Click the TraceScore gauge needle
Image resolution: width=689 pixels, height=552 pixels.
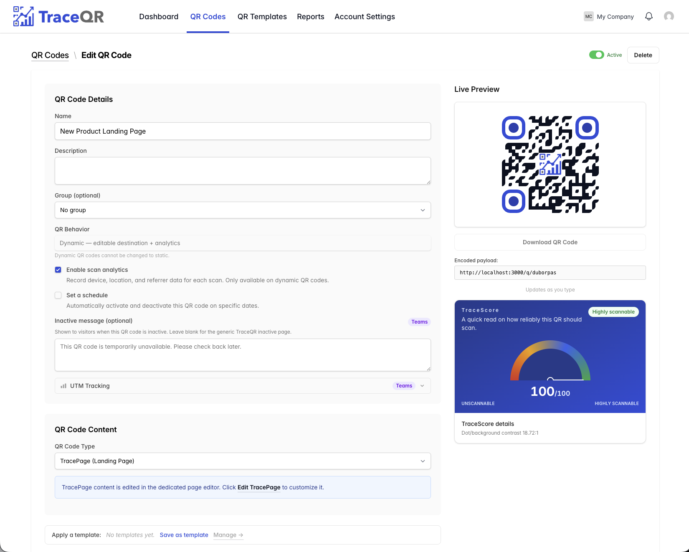coord(566,380)
